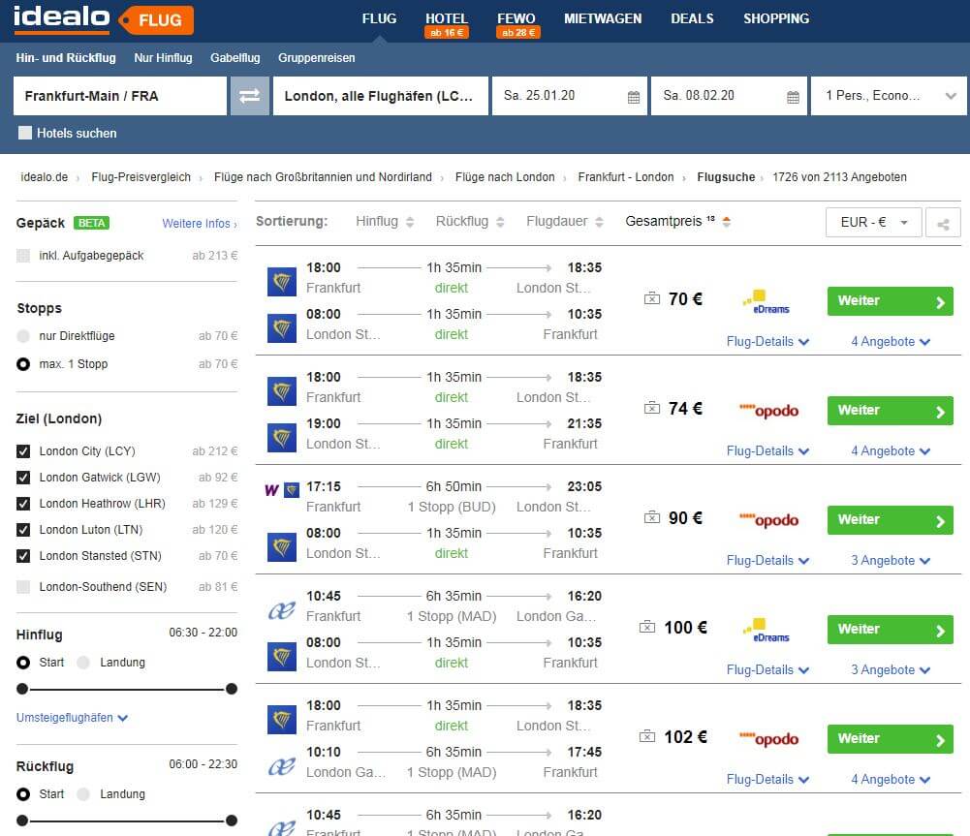Click Weiter for the 70 € offer
This screenshot has width=970, height=836.
[891, 301]
